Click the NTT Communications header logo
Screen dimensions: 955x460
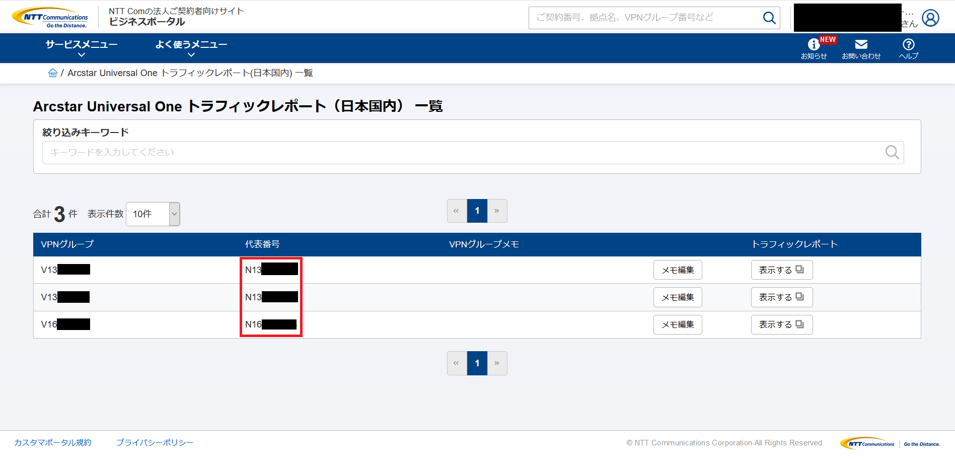click(x=50, y=17)
